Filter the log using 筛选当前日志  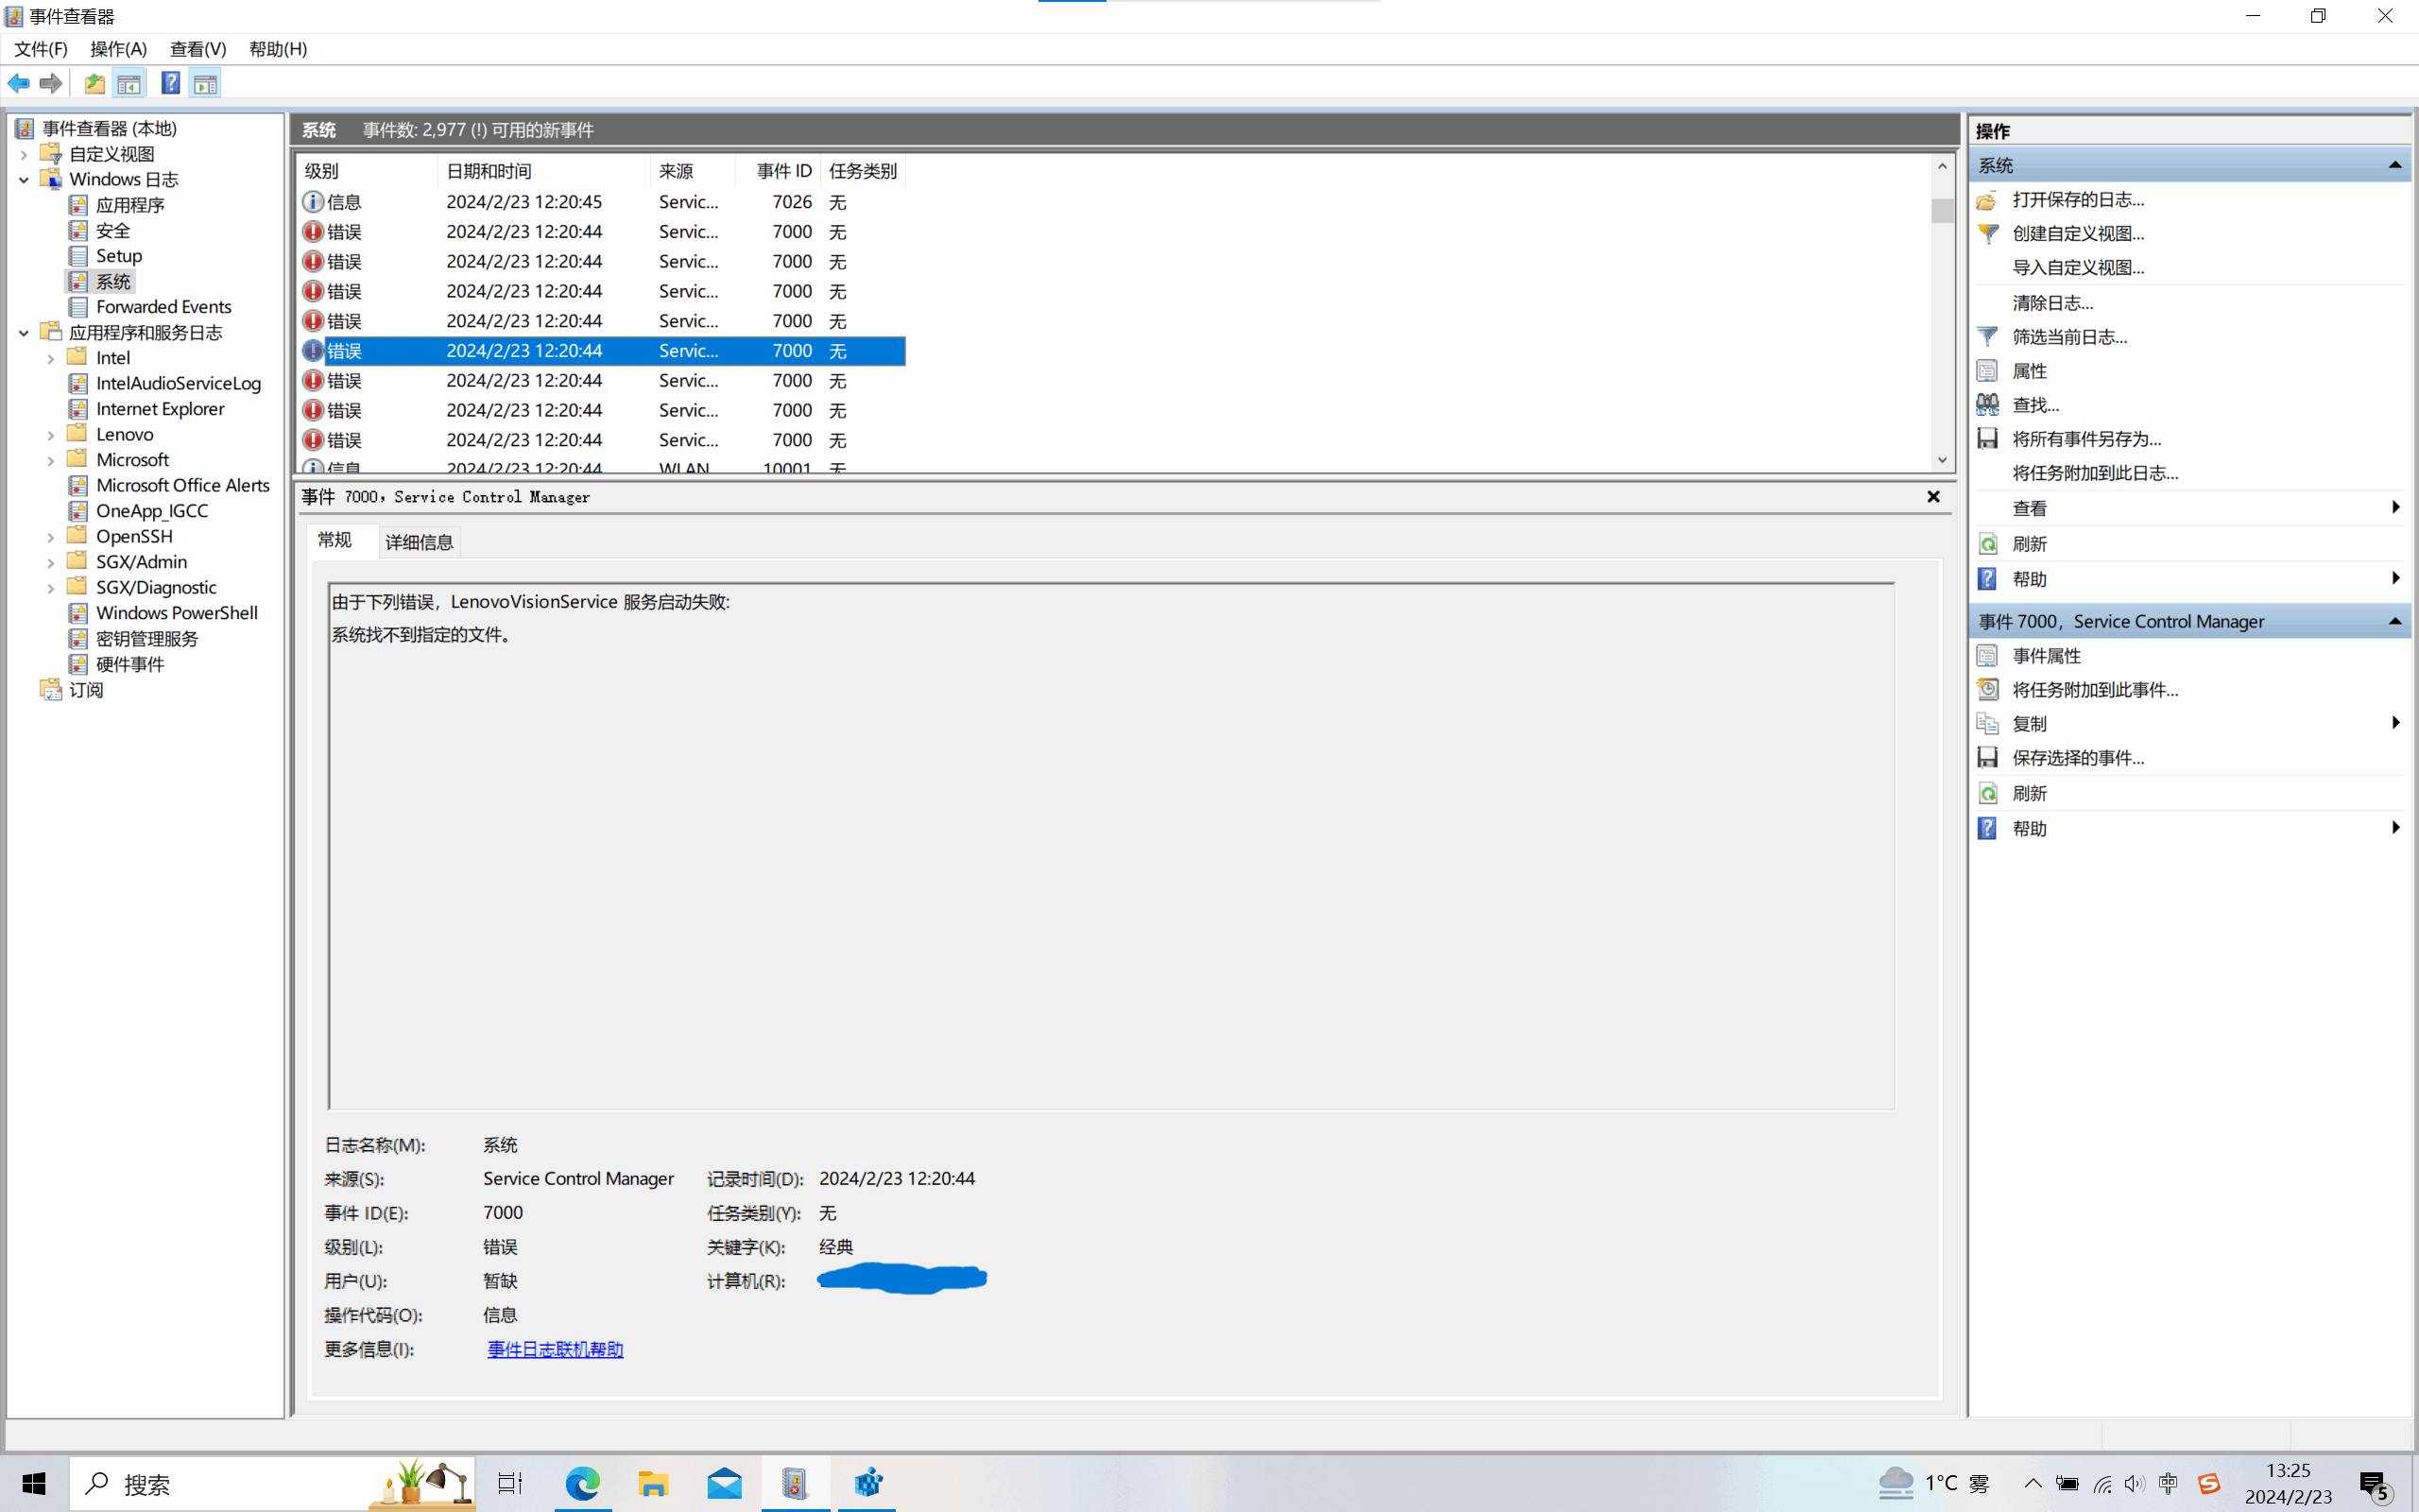2068,336
